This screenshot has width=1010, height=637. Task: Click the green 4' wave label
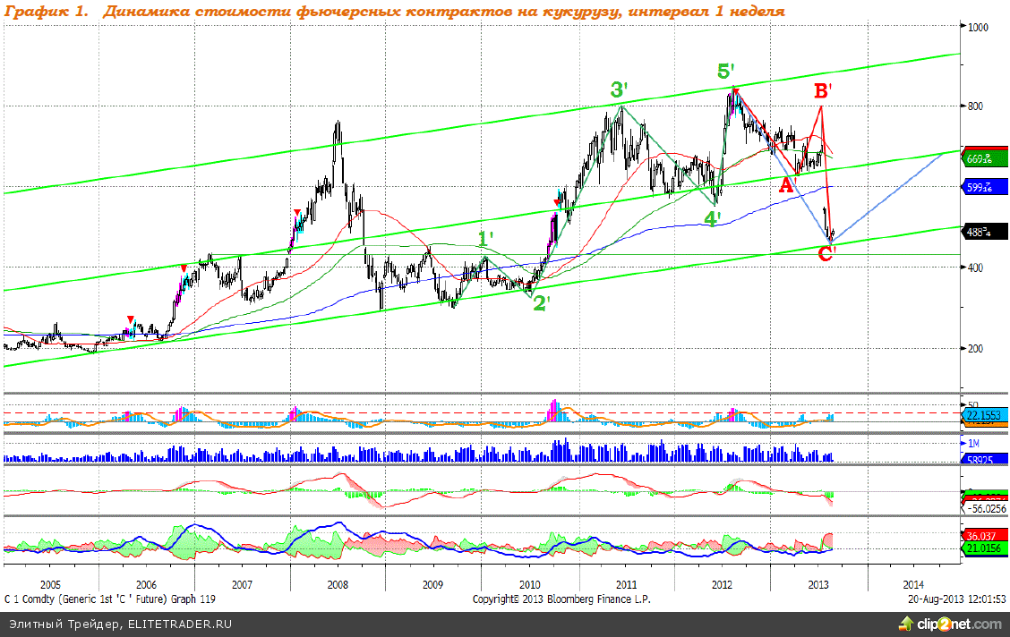(x=712, y=218)
